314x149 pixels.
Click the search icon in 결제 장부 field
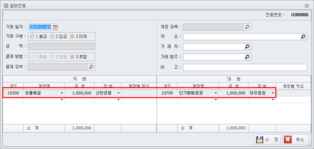tap(92, 67)
